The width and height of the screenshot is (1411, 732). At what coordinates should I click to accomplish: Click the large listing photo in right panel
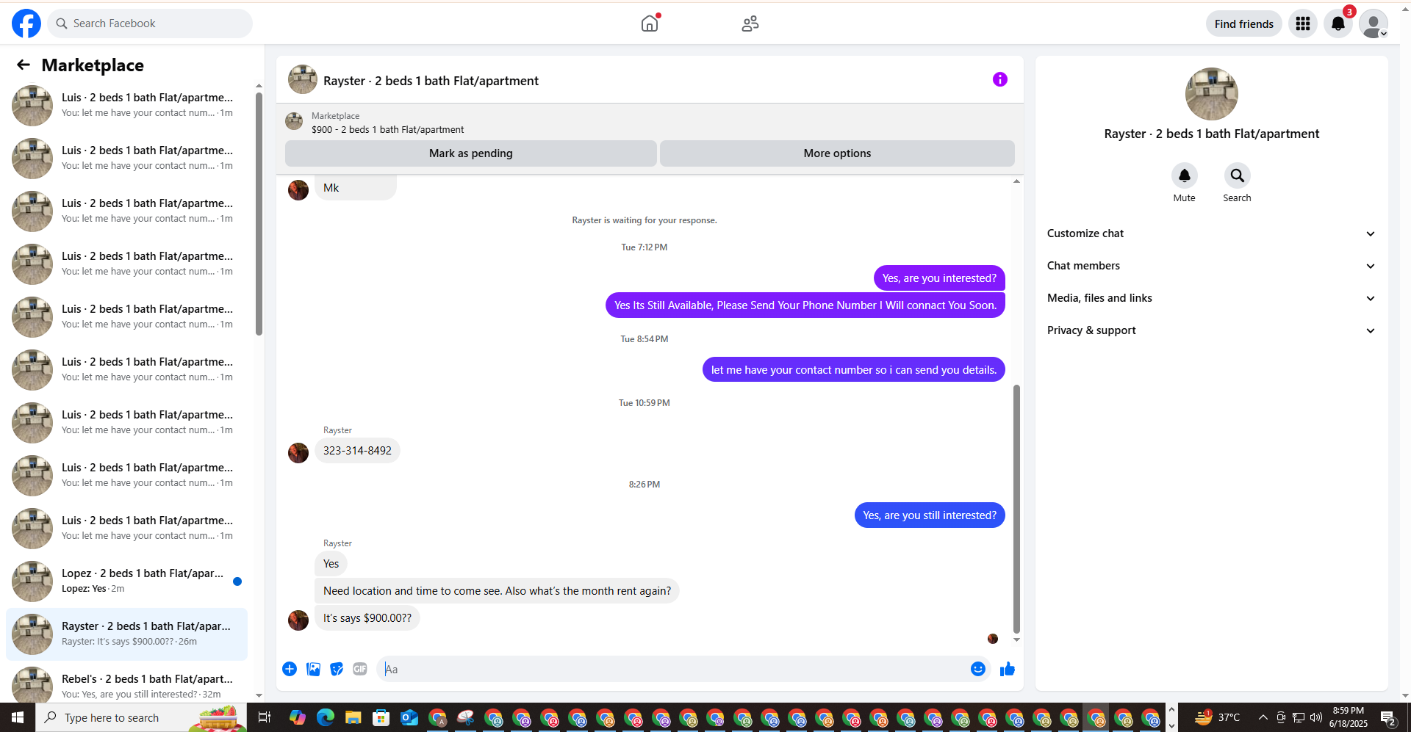click(1212, 94)
